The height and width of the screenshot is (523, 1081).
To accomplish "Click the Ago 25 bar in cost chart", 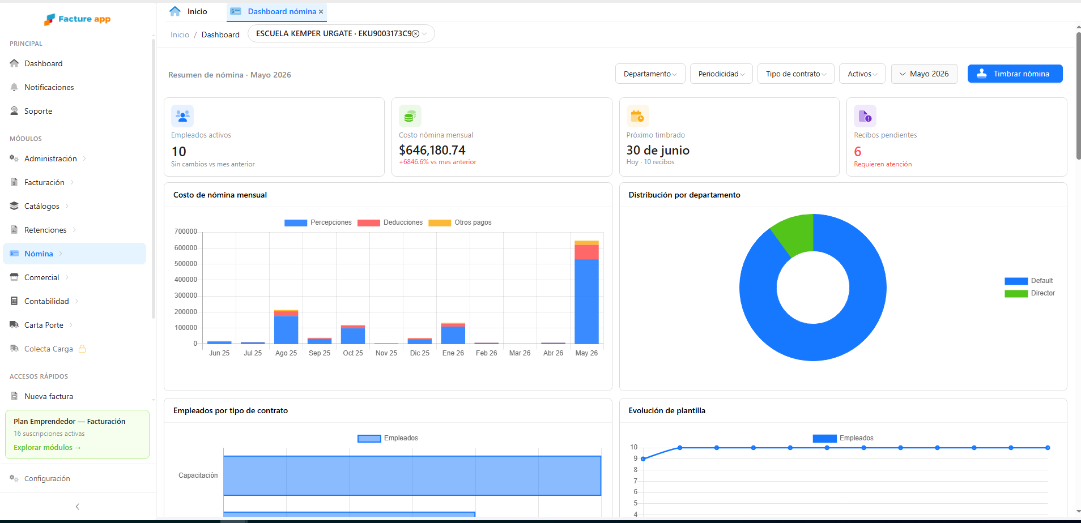I will pyautogui.click(x=286, y=327).
